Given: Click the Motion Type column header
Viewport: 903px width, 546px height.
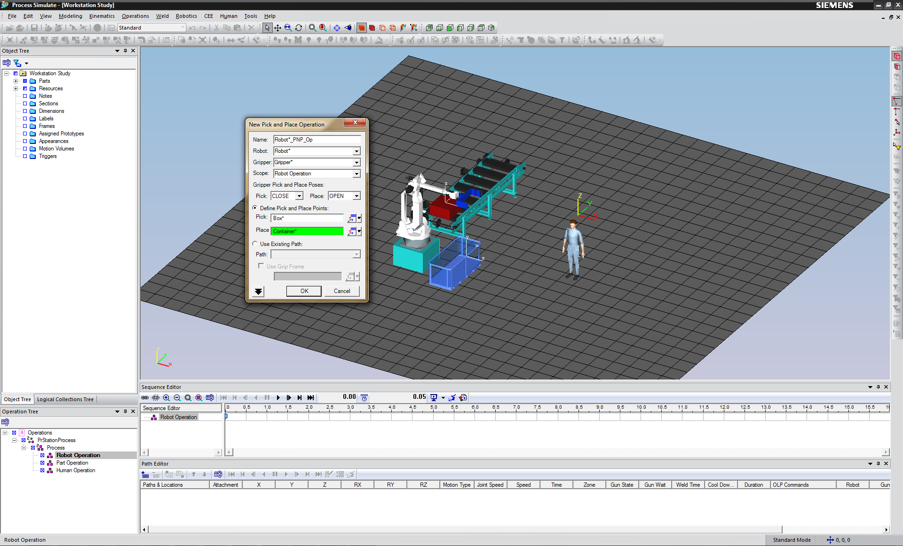Looking at the screenshot, I should point(457,485).
